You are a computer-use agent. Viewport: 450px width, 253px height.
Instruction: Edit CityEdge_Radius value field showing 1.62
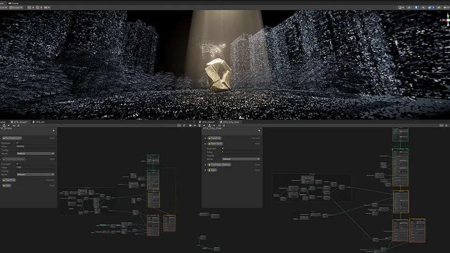36,167
